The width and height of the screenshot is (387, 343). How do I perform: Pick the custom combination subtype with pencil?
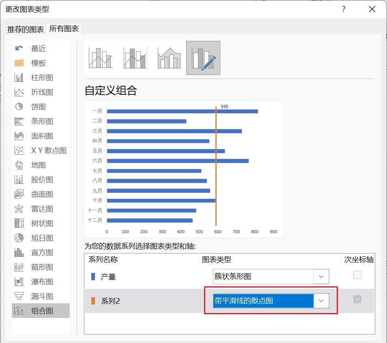[203, 58]
